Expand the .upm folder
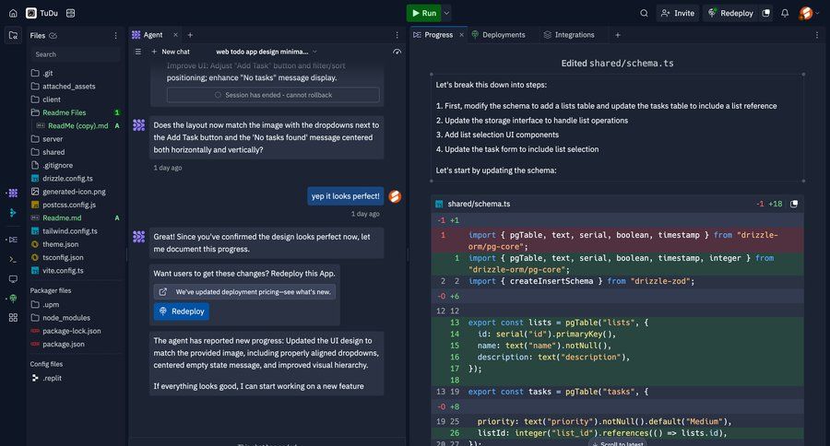The image size is (830, 446). 45,305
